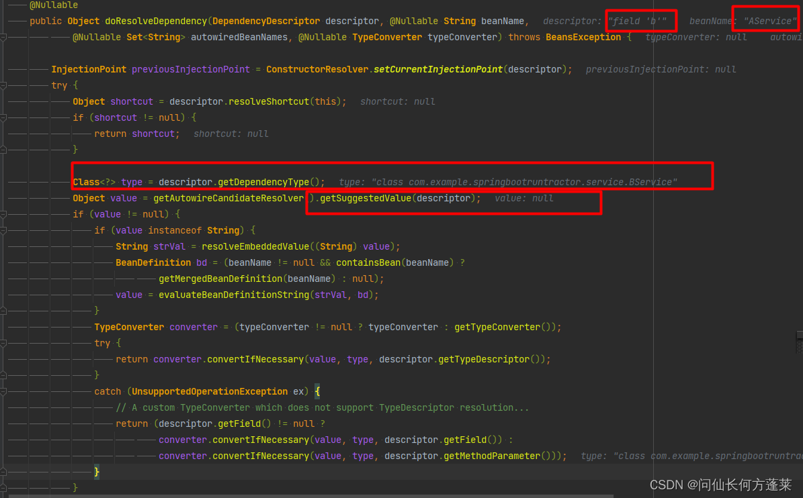Viewport: 803px width, 498px height.
Task: Click the 'typeConverter: null' inline debug hint
Action: point(696,38)
